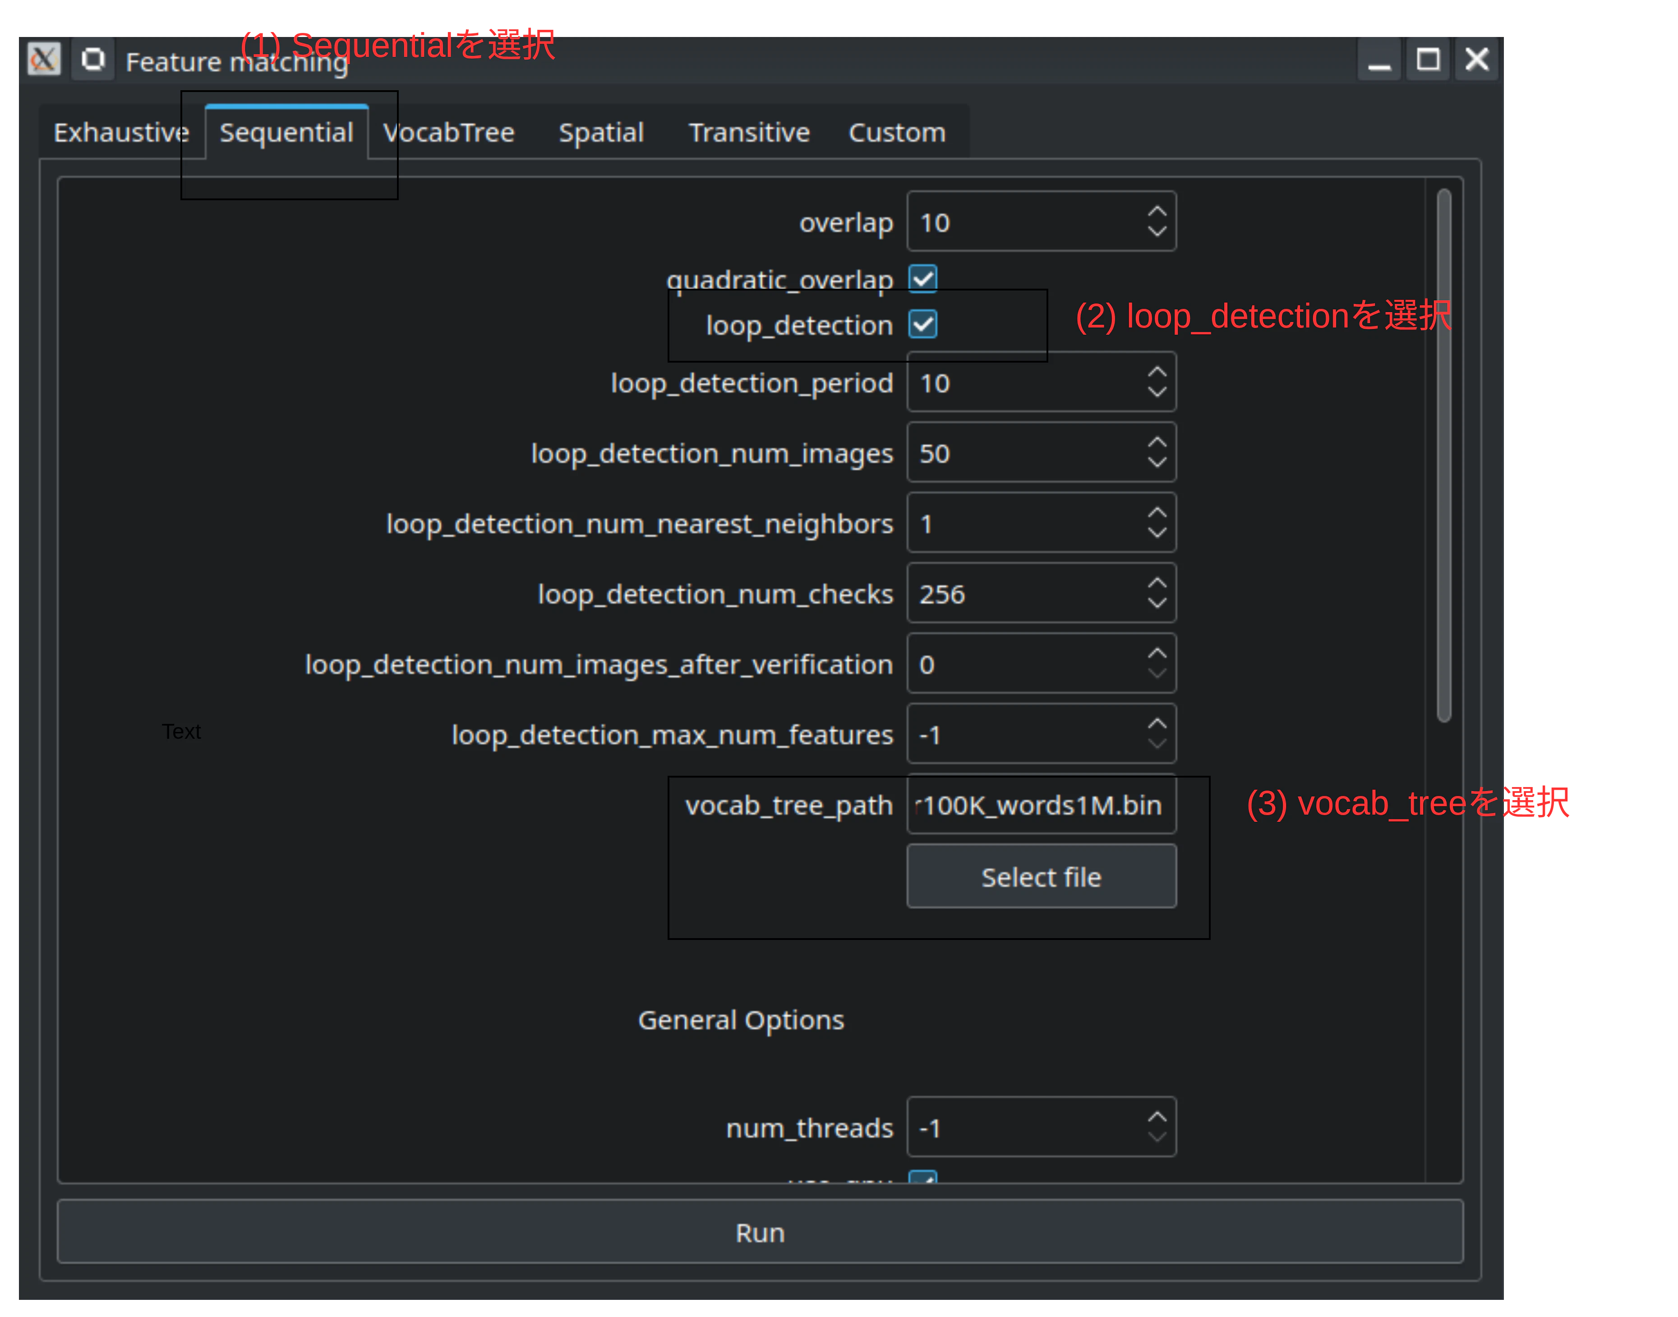This screenshot has width=1678, height=1317.
Task: Click Run to start feature matching
Action: [x=760, y=1232]
